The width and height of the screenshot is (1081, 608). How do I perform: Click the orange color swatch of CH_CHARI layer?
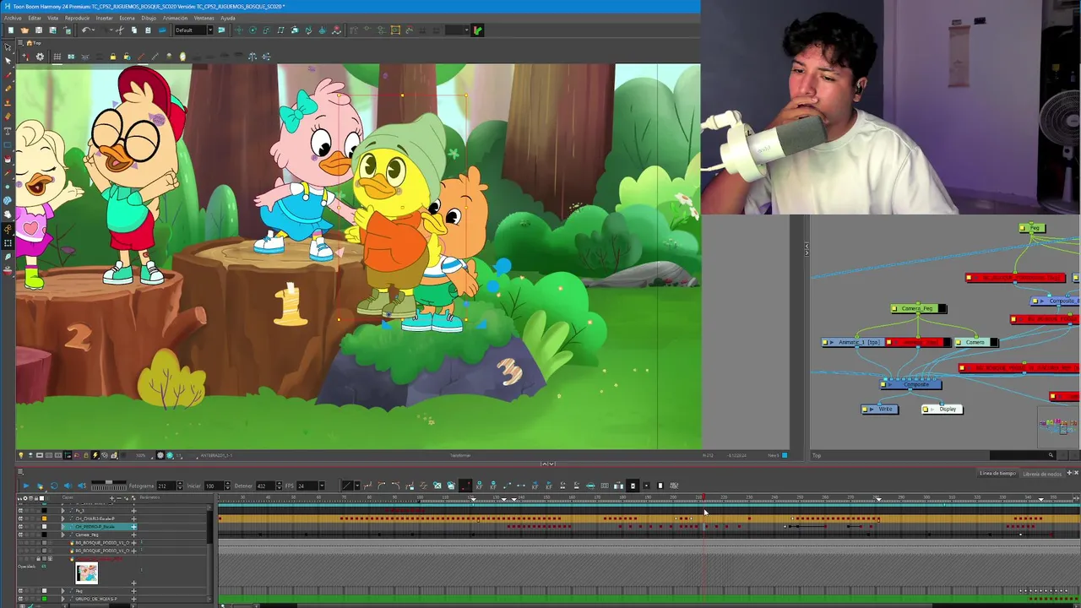point(45,518)
